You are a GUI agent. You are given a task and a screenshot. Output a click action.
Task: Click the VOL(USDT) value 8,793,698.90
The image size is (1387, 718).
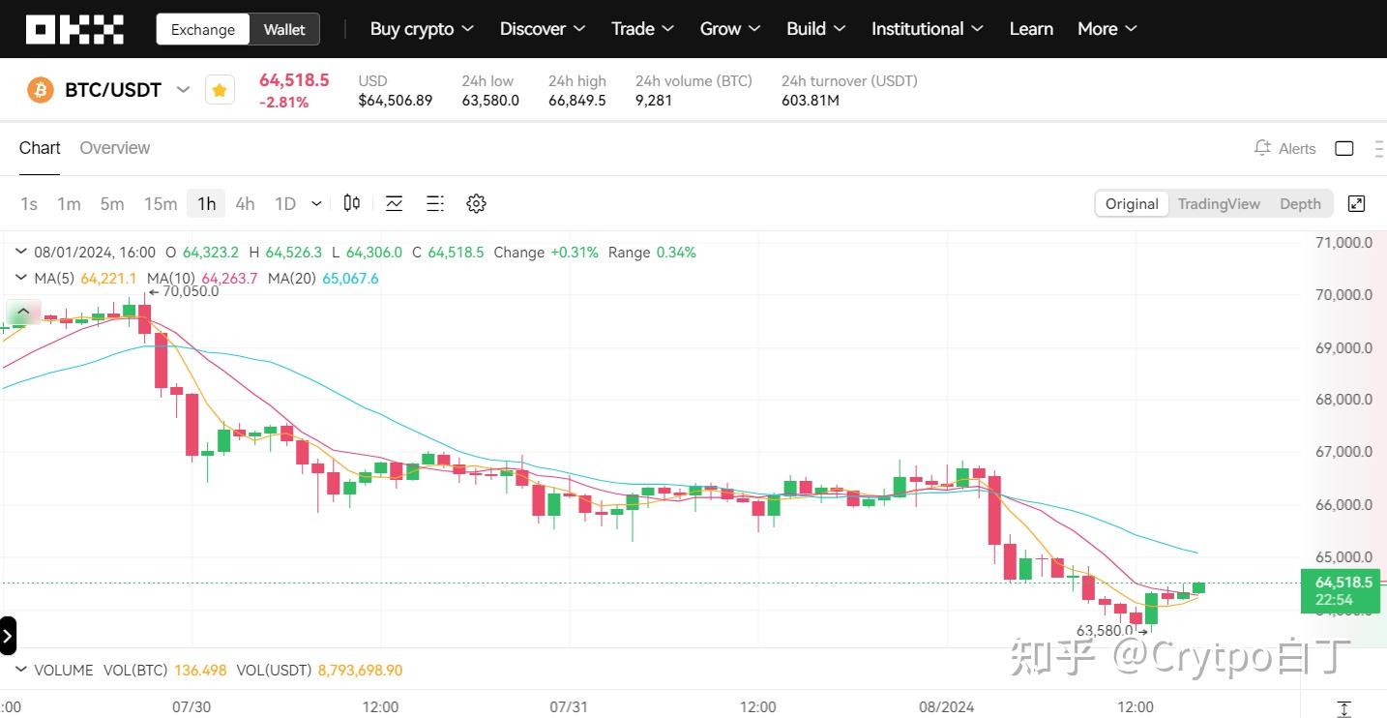pos(360,670)
